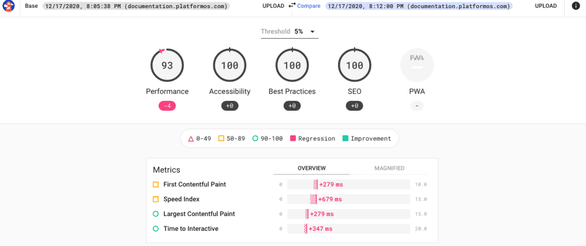The width and height of the screenshot is (586, 246).
Task: Click the Compare report timestamp chip
Action: click(419, 6)
